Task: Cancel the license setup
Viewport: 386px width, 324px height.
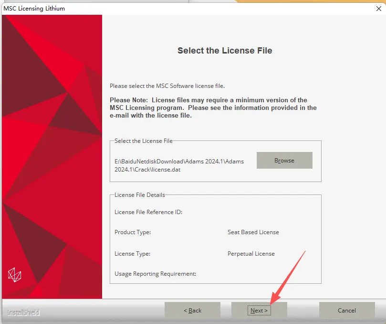Action: [347, 310]
